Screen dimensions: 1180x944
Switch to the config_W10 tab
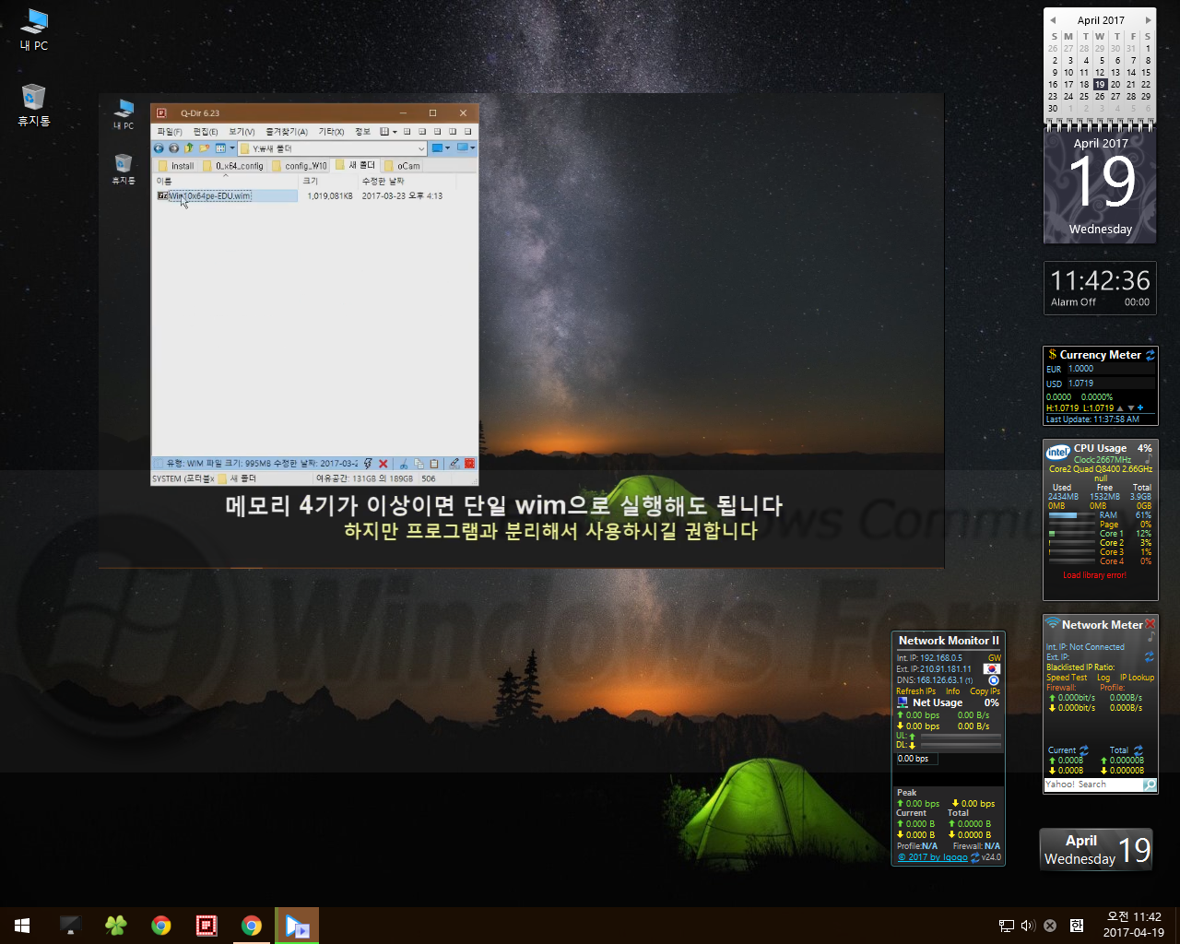(x=300, y=166)
